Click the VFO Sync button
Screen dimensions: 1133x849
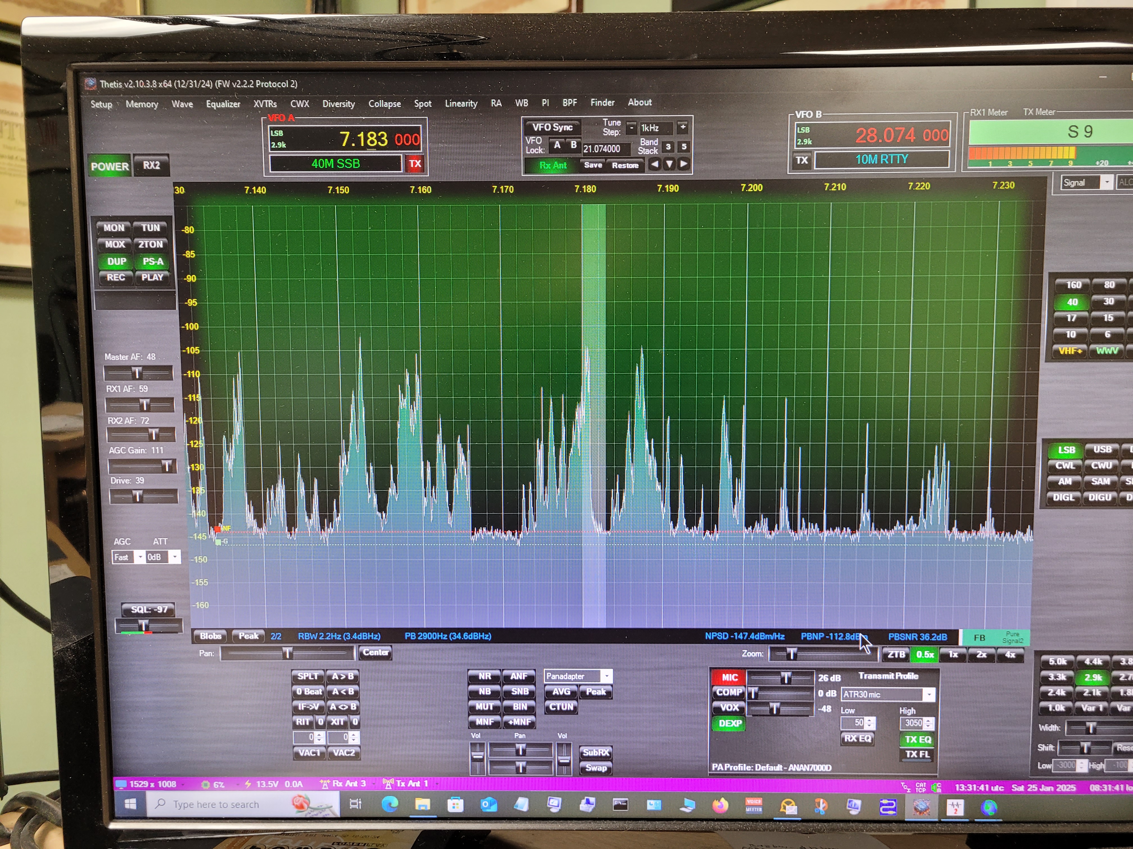(x=552, y=127)
